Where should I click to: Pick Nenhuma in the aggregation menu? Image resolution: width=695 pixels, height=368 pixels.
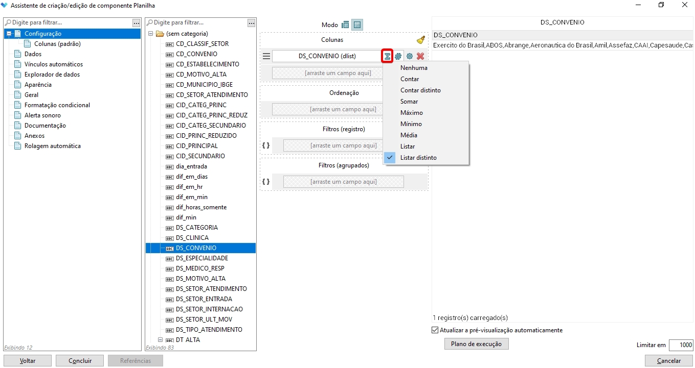click(414, 68)
